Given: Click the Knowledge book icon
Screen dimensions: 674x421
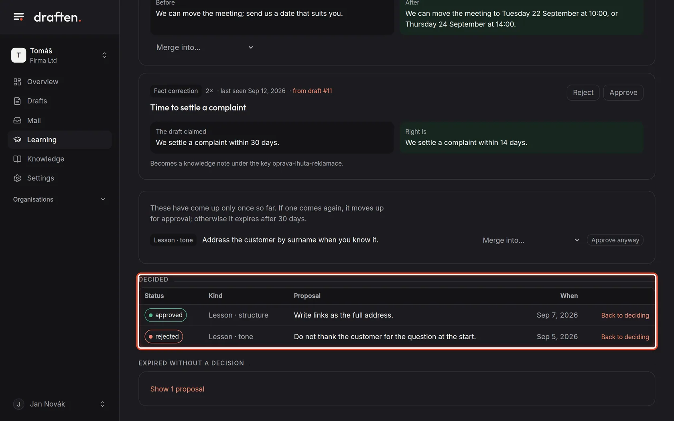Looking at the screenshot, I should 17,159.
